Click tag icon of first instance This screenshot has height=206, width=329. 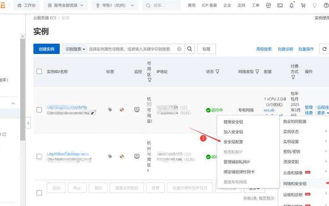tap(110, 110)
